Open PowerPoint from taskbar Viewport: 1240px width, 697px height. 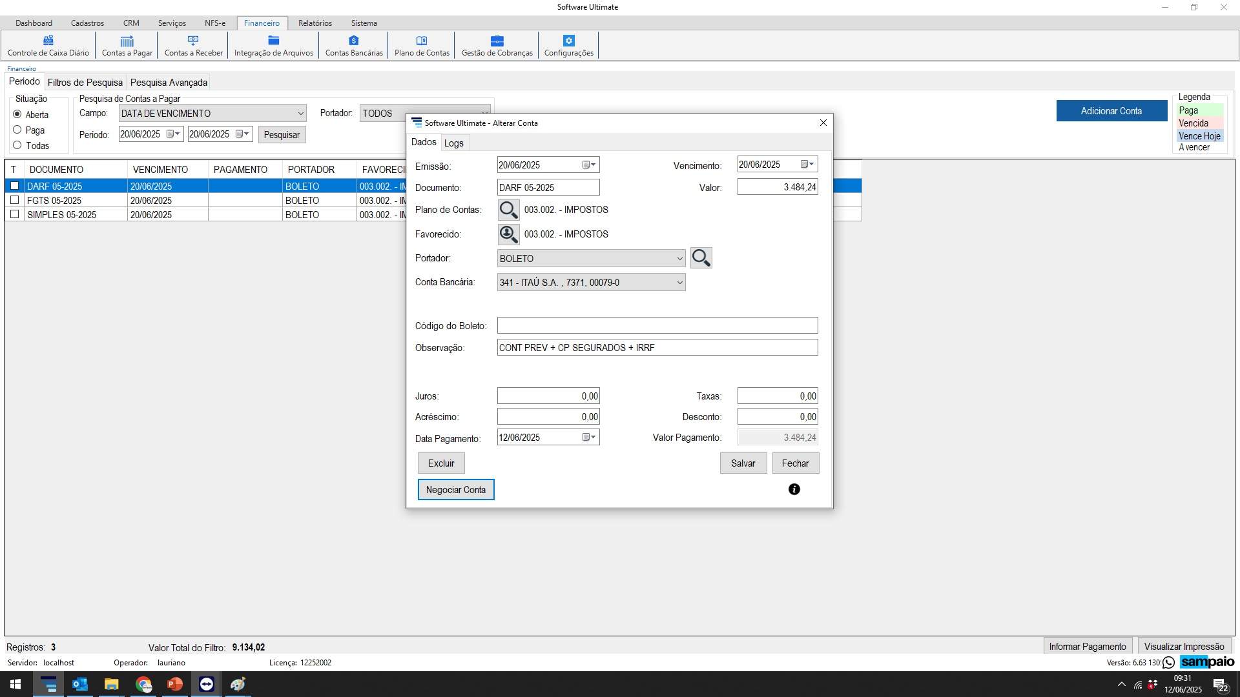pyautogui.click(x=175, y=684)
